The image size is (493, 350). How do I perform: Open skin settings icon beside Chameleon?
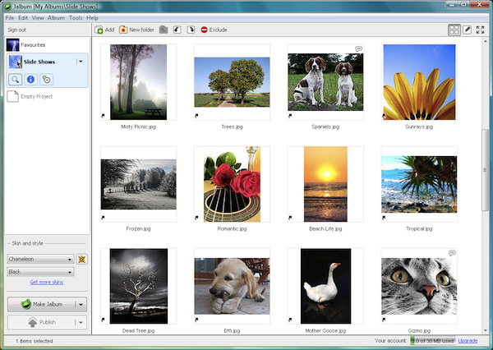coord(82,259)
